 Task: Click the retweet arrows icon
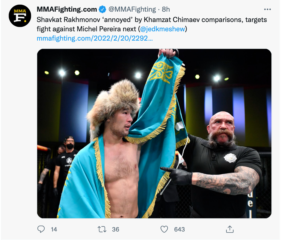(102, 229)
